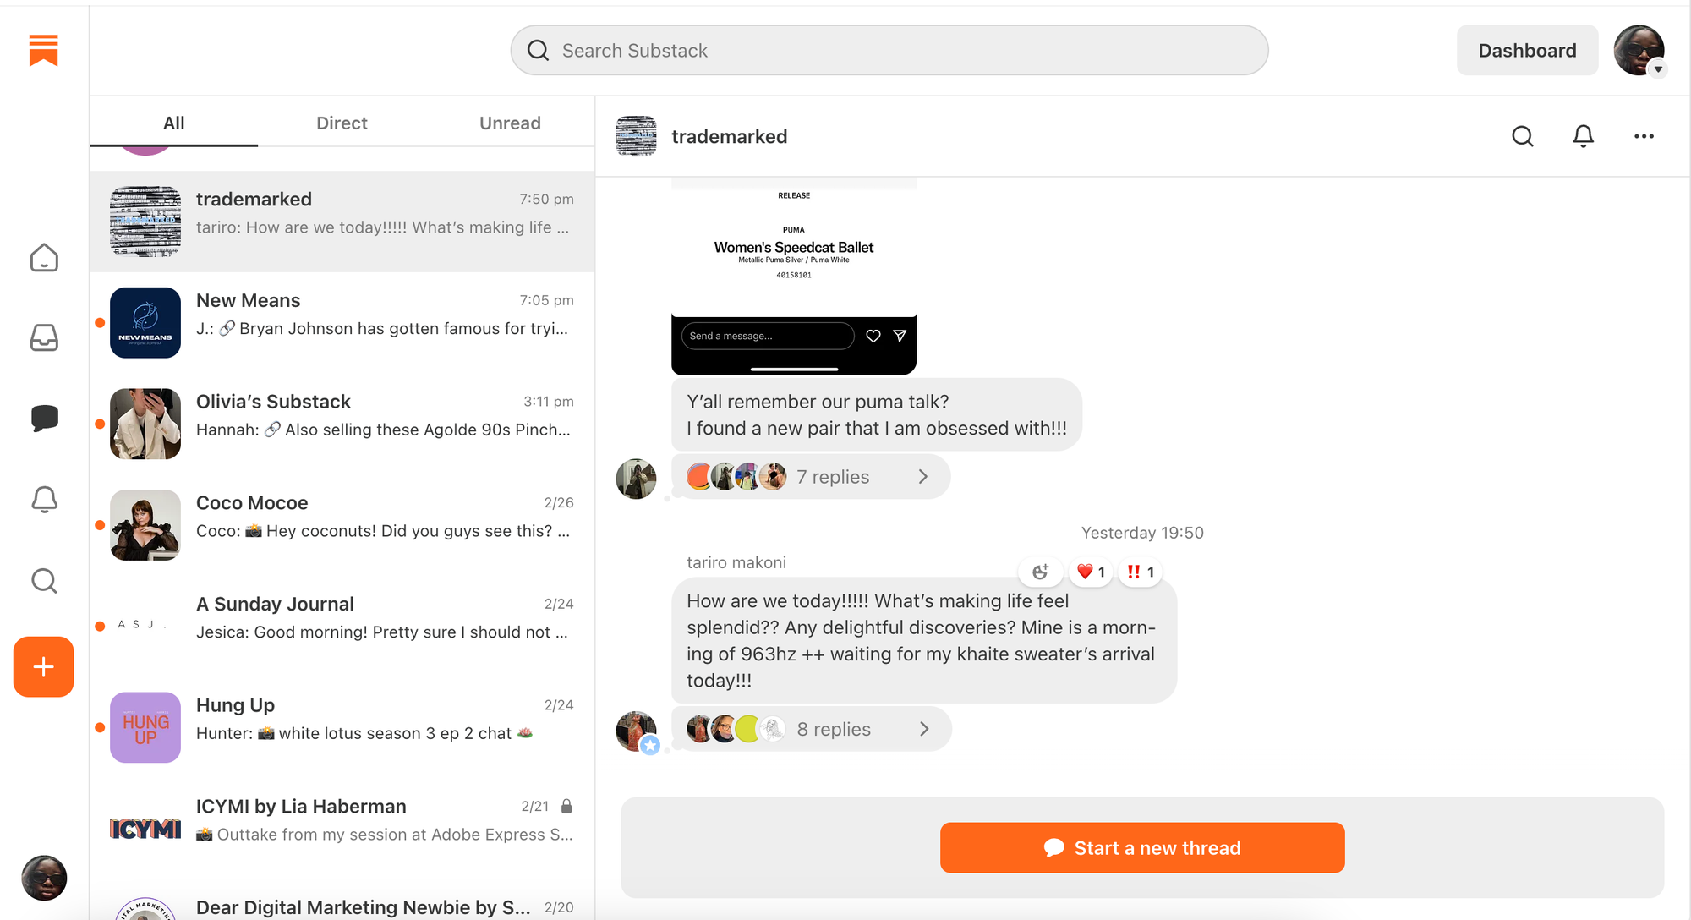Click Start a new thread button

pyautogui.click(x=1142, y=847)
